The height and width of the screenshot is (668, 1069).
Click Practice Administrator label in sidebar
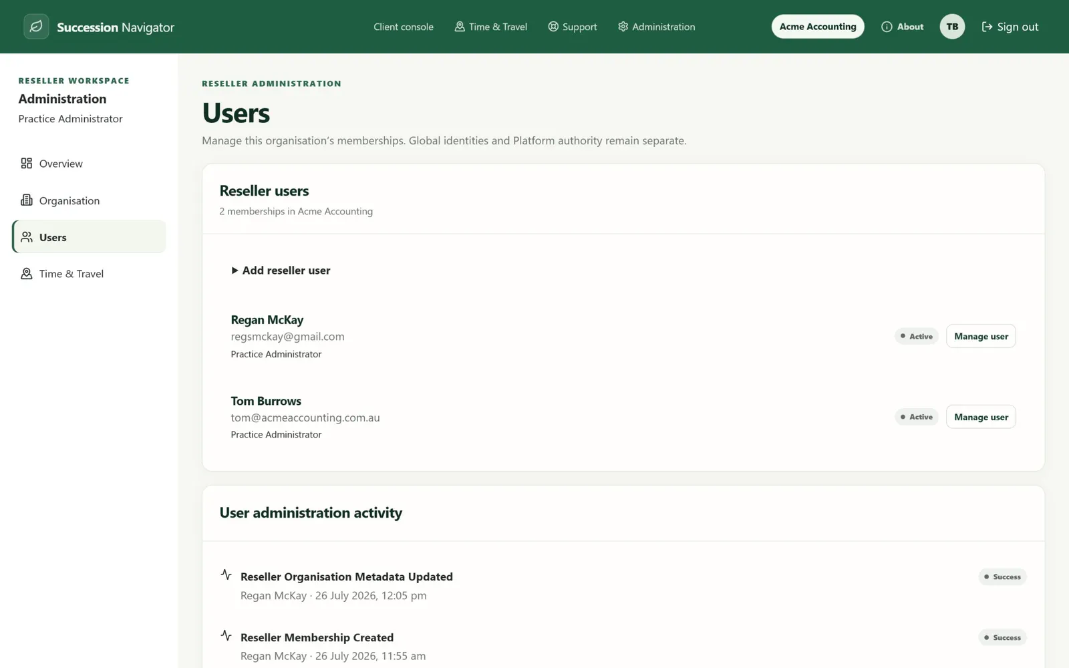click(x=70, y=119)
